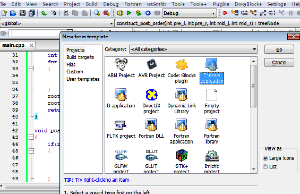Click the Cancel button
Image resolution: width=300 pixels, height=194 pixels.
click(279, 62)
